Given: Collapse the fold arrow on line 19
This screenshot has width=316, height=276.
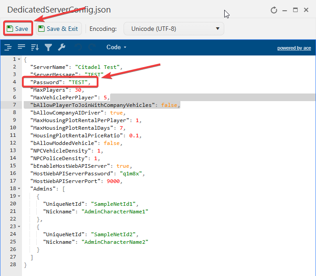Looking at the screenshot, I should coord(19,196).
